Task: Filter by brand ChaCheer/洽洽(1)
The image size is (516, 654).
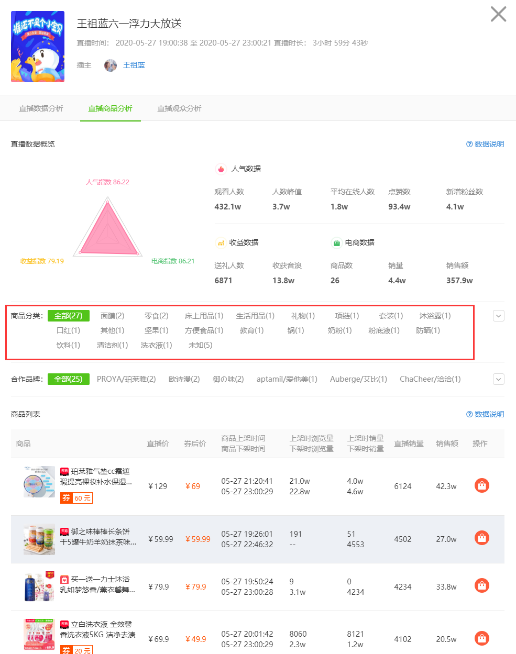Action: point(431,379)
